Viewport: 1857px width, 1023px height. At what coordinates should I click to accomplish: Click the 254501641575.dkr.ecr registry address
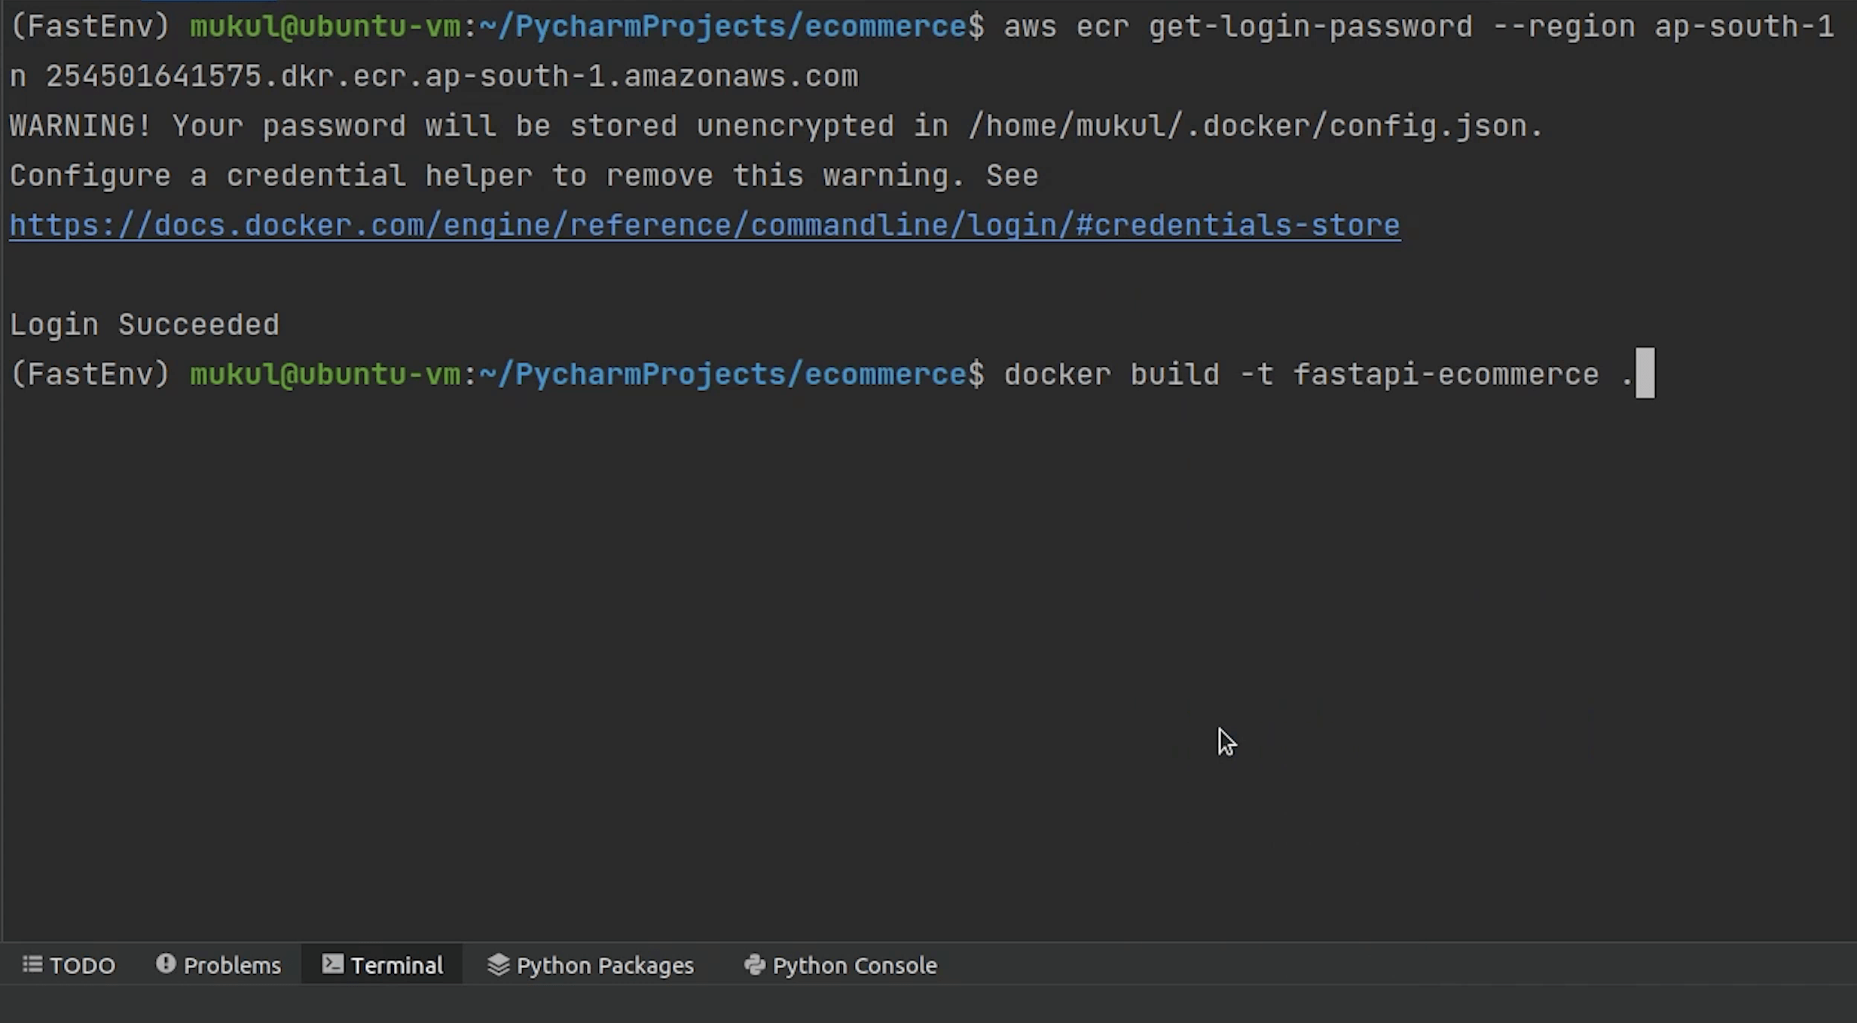coord(452,76)
